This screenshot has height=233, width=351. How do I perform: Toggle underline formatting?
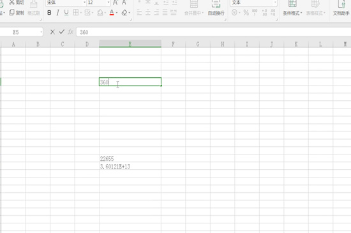(66, 13)
